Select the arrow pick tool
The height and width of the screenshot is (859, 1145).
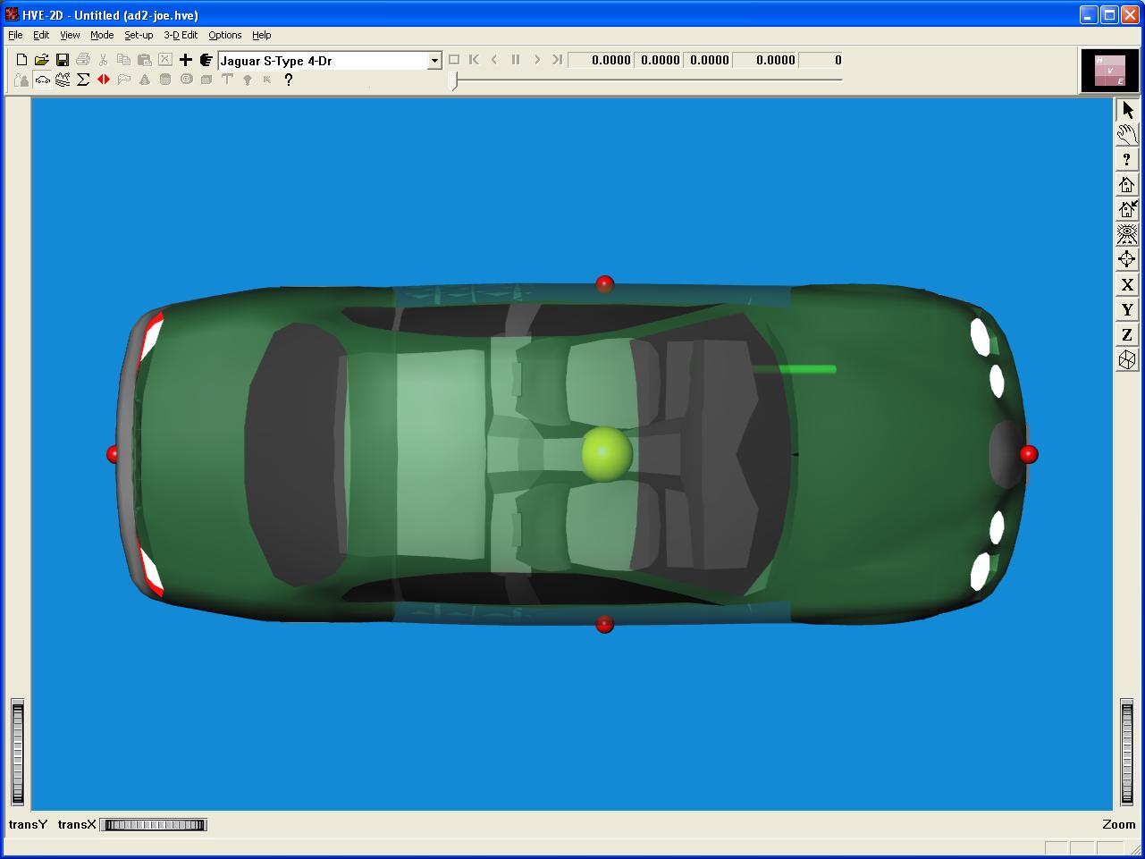click(1127, 110)
